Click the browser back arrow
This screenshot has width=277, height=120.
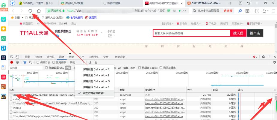[x=13, y=11]
